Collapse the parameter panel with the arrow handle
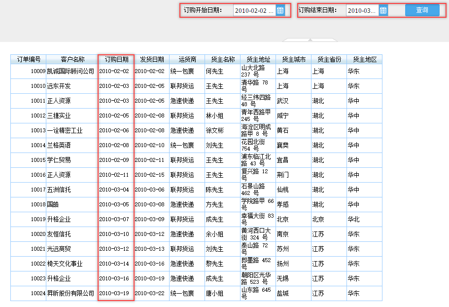Viewport: 449px width, 307px height. click(x=310, y=40)
